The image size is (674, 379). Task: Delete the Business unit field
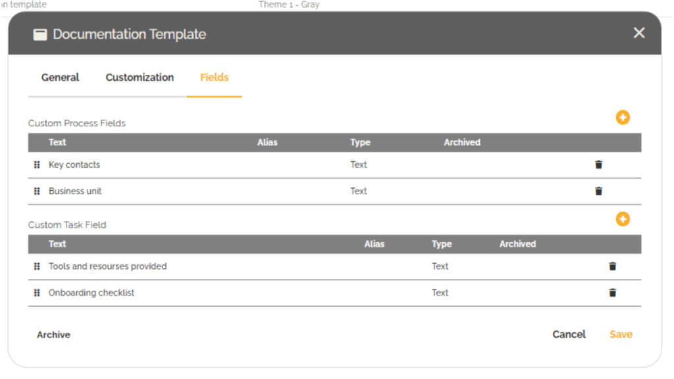coord(598,191)
